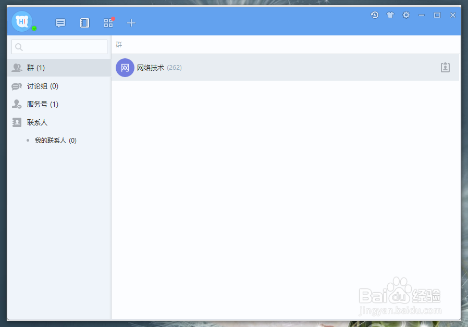Open settings gear icon
The width and height of the screenshot is (468, 327).
tap(406, 15)
